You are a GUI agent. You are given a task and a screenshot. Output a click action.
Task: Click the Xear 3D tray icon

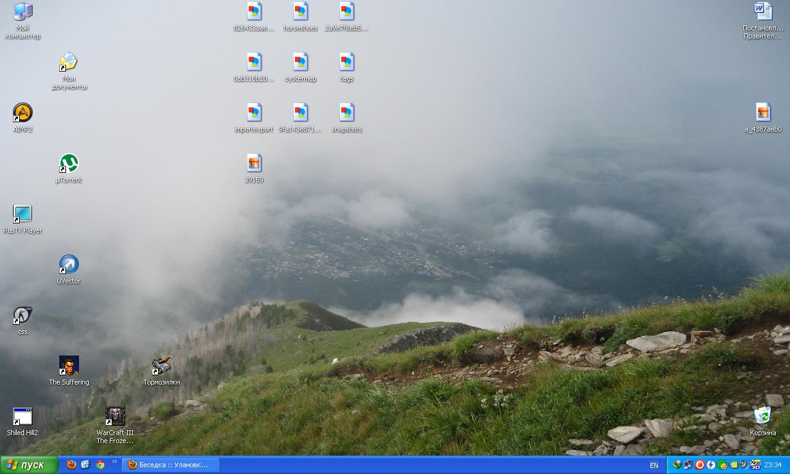pos(754,465)
